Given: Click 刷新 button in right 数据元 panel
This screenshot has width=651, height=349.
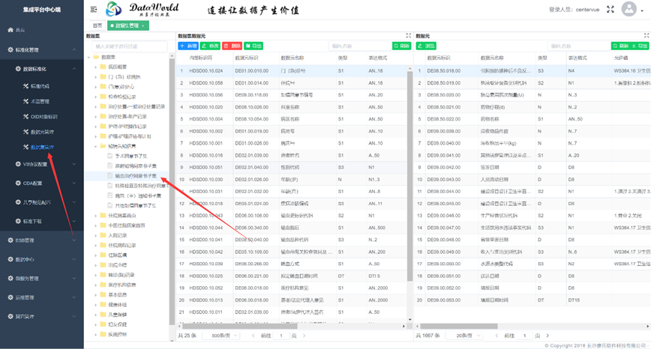Looking at the screenshot, I should point(621,46).
